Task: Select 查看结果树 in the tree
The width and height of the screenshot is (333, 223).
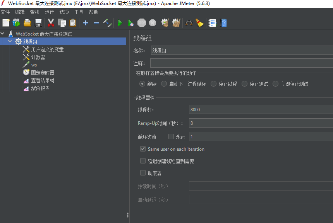Action: [43, 80]
